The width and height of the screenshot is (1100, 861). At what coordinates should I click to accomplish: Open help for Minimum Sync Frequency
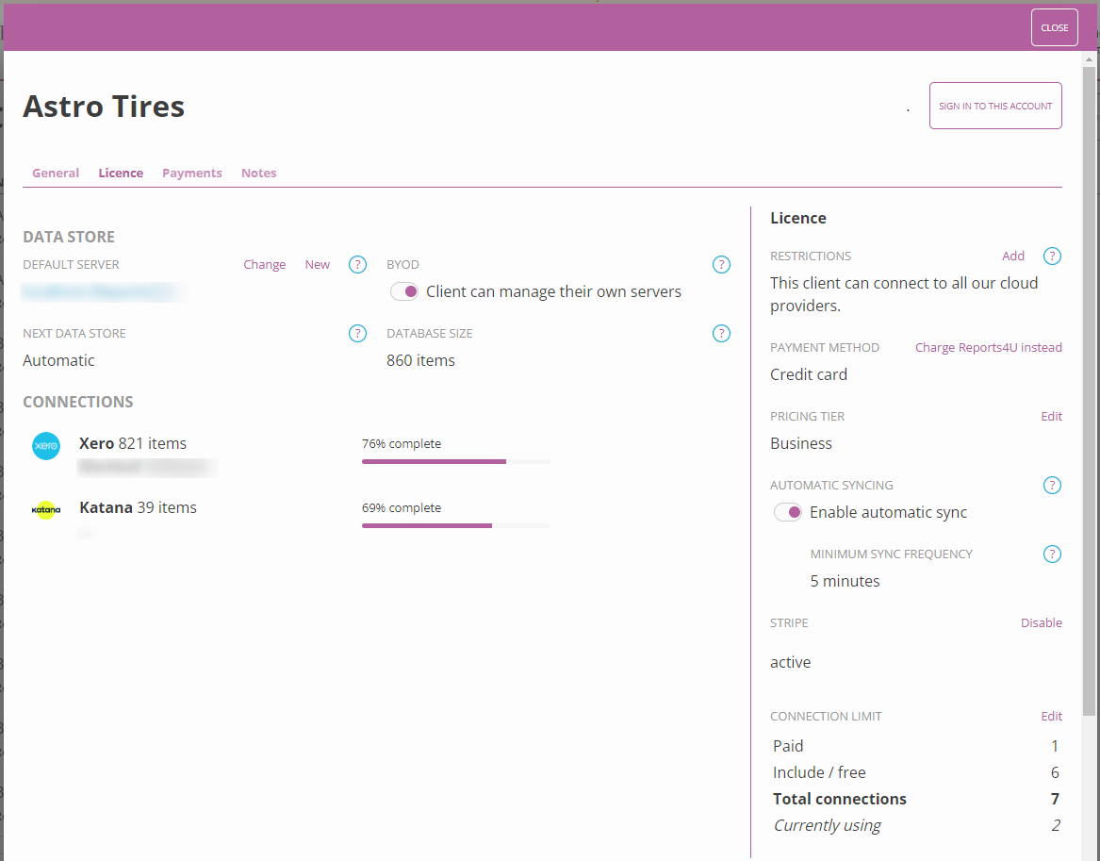tap(1052, 554)
